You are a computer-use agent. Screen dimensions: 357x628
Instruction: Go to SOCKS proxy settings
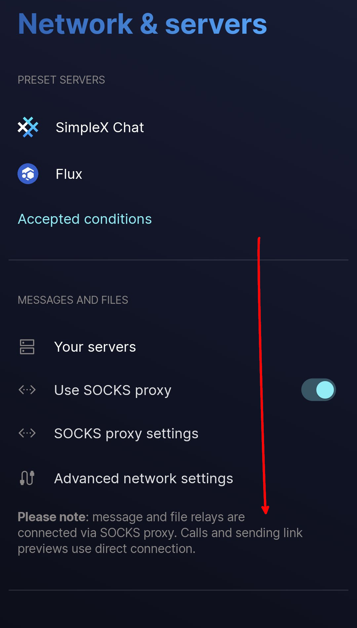tap(126, 434)
